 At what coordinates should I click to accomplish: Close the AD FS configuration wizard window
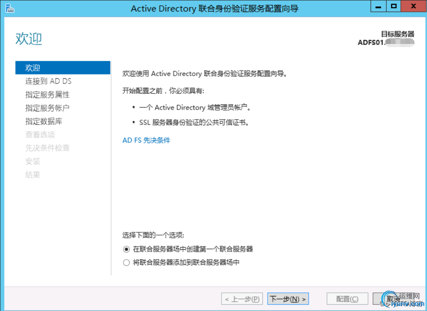pos(413,7)
